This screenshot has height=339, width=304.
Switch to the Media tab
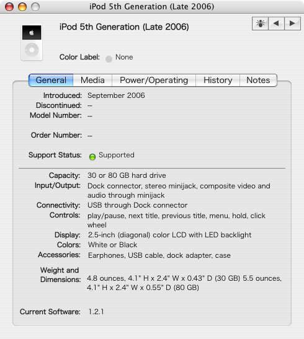92,80
